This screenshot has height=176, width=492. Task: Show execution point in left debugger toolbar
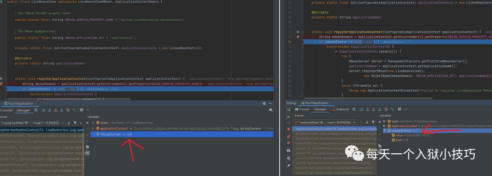tap(36, 110)
